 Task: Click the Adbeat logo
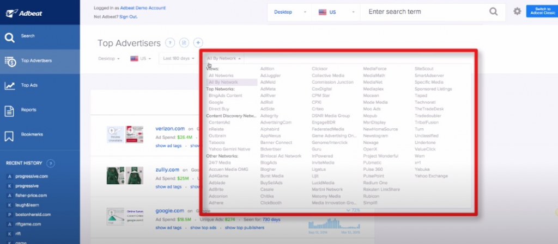point(24,13)
